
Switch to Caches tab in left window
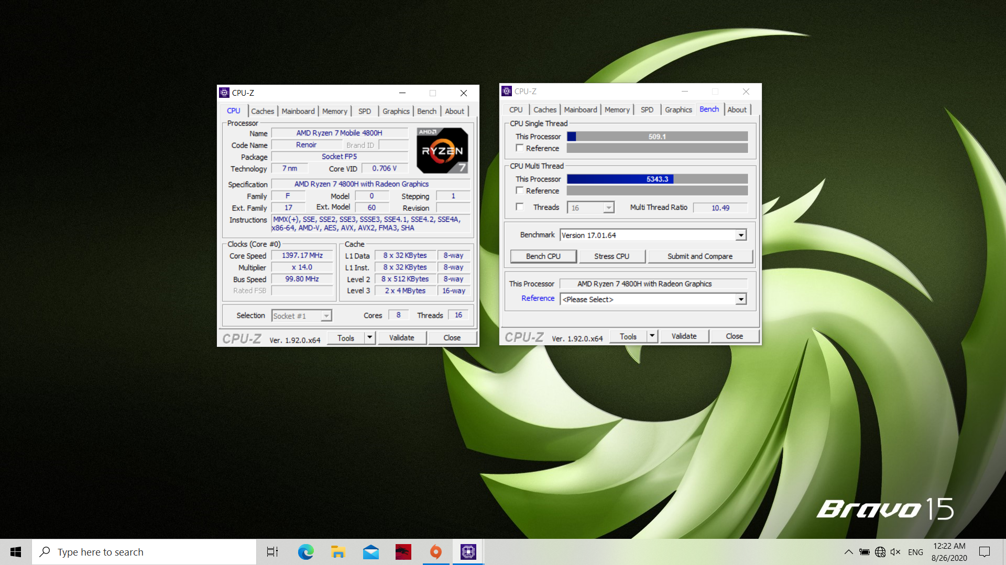[x=263, y=111]
